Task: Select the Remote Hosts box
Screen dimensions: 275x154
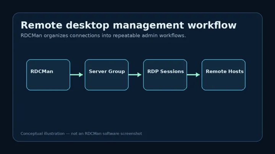Action: tap(223, 75)
